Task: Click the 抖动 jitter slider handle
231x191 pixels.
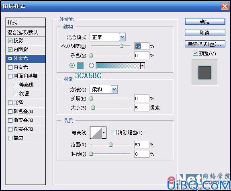Action: (91, 154)
